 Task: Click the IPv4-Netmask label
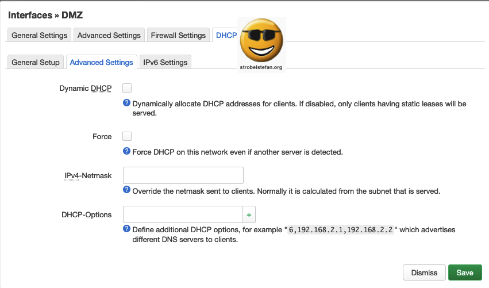(88, 176)
